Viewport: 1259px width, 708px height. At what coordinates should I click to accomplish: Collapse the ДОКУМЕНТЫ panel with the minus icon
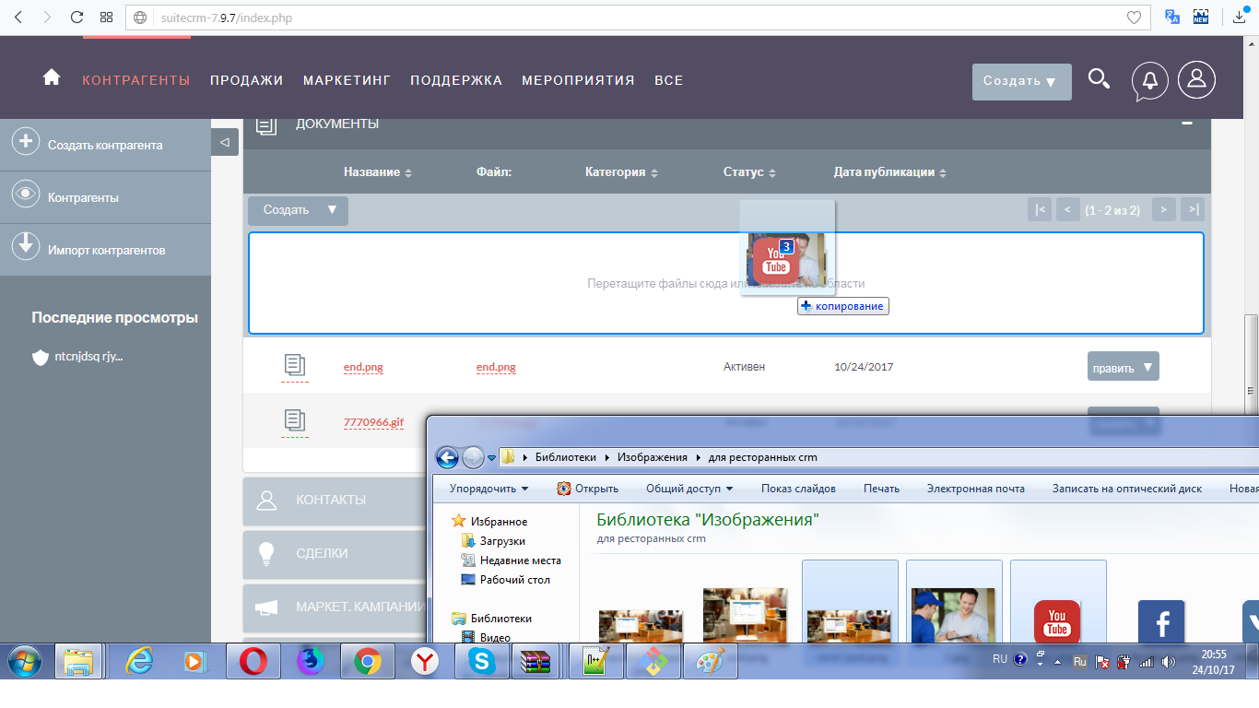pyautogui.click(x=1187, y=123)
